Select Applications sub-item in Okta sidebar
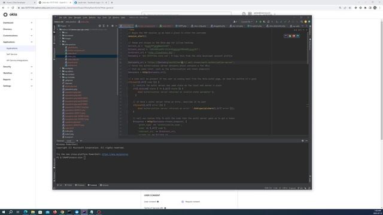 [12, 48]
